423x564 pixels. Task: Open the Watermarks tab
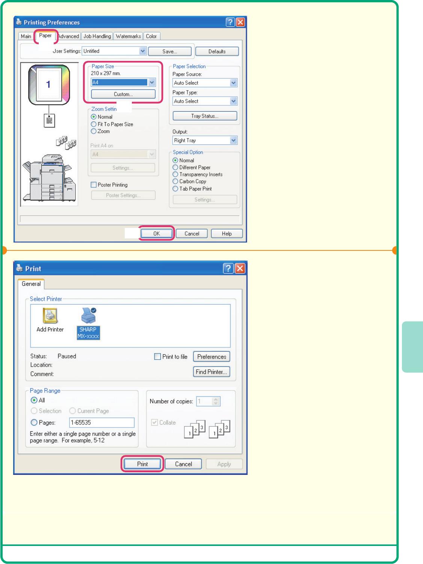coord(128,36)
